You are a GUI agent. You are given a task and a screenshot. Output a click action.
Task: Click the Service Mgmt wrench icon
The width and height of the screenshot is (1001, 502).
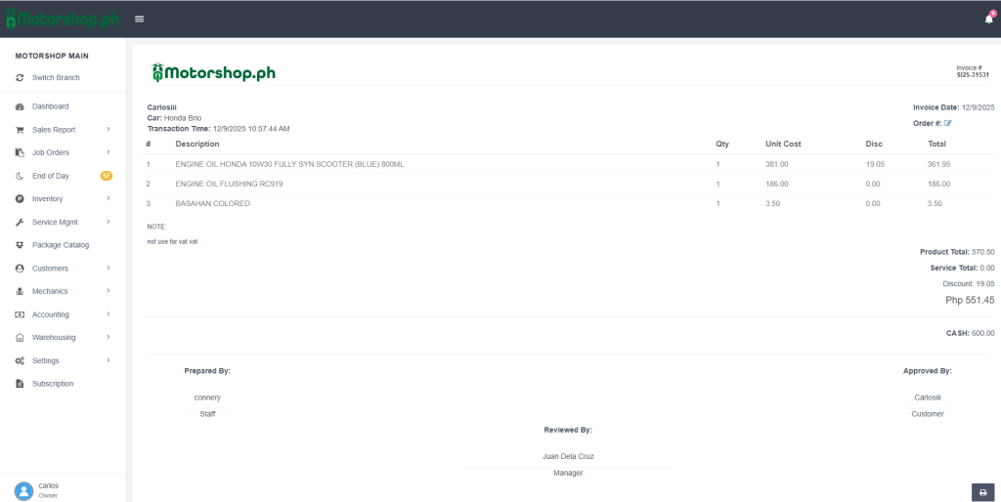(x=20, y=222)
